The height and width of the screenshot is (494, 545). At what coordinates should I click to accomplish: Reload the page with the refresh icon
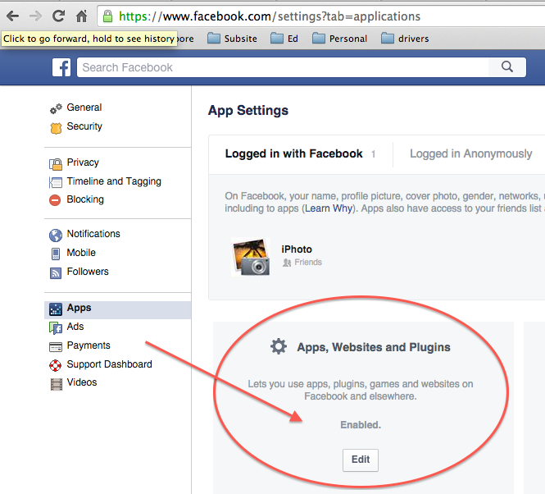58,16
